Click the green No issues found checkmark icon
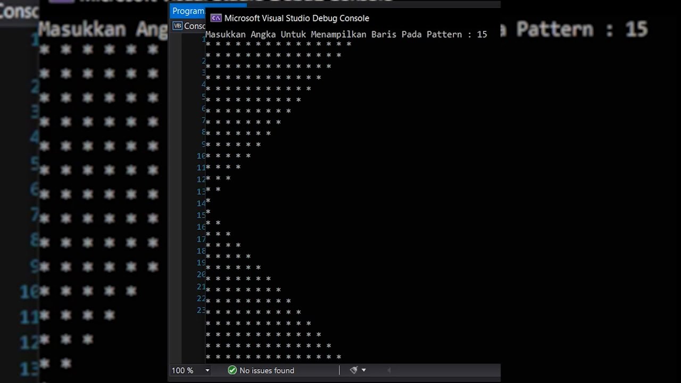Image resolution: width=681 pixels, height=383 pixels. 232,370
